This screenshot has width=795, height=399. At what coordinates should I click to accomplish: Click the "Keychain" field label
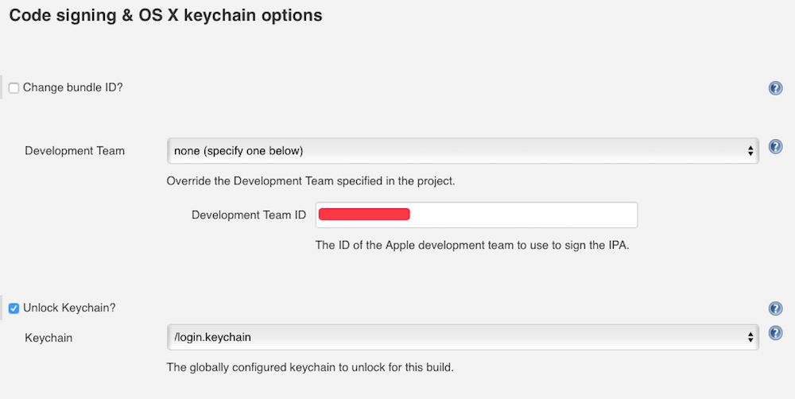(x=48, y=338)
